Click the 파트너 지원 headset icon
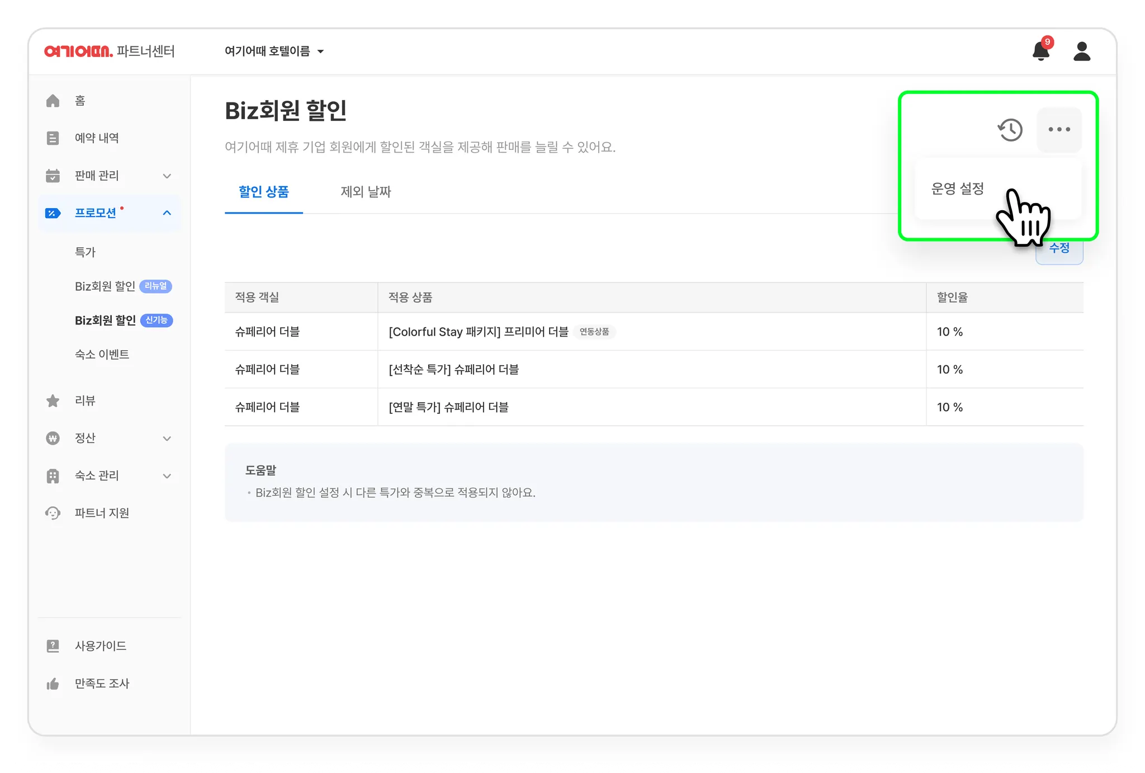This screenshot has height=773, width=1145. 53,513
